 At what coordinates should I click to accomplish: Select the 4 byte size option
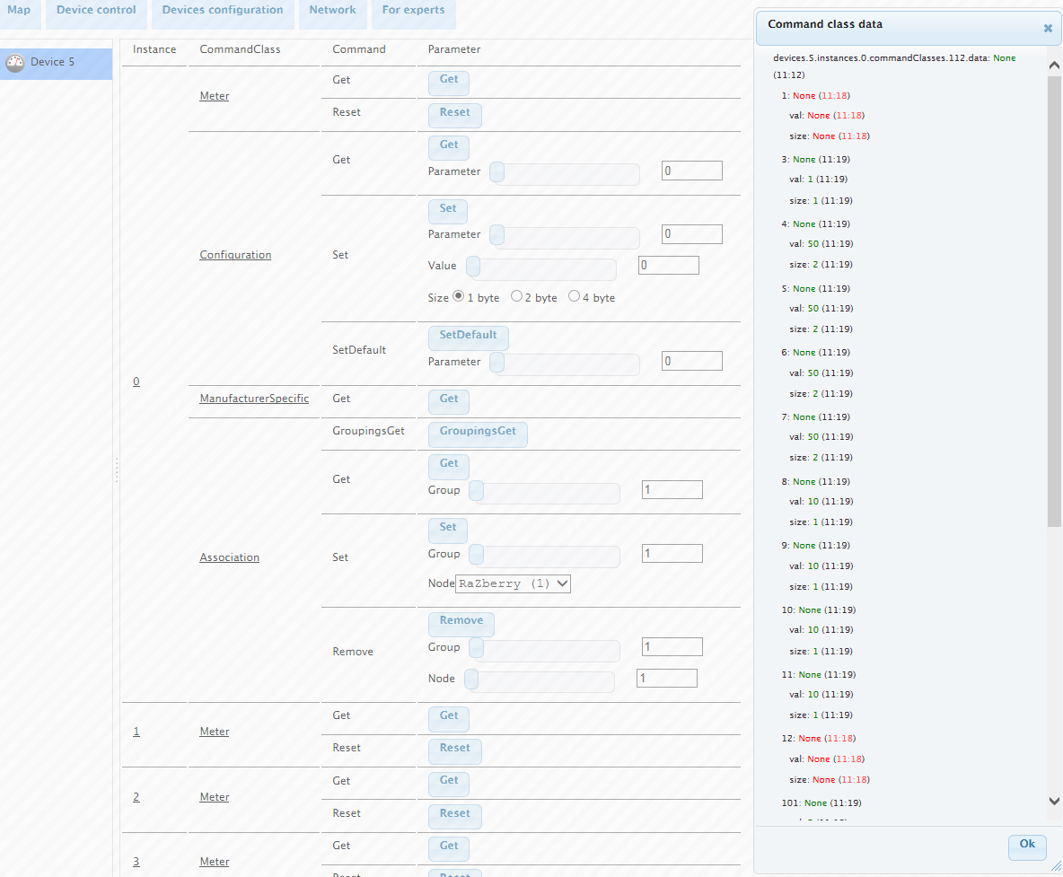click(x=574, y=296)
